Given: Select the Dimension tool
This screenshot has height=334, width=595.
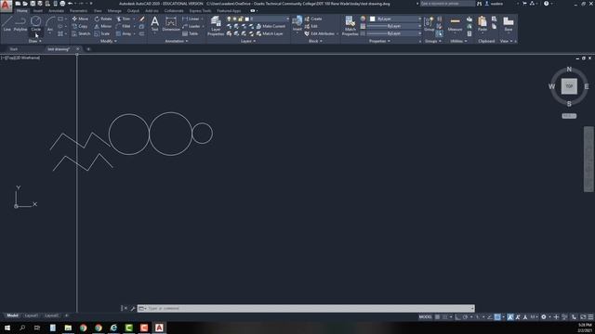Looking at the screenshot, I should coord(171,23).
